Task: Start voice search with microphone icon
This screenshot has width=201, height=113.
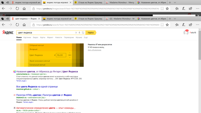Action: coord(79,33)
